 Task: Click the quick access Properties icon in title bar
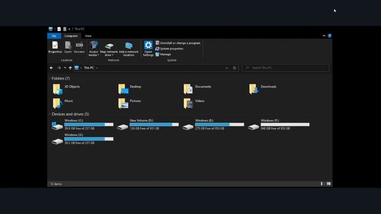[x=59, y=29]
